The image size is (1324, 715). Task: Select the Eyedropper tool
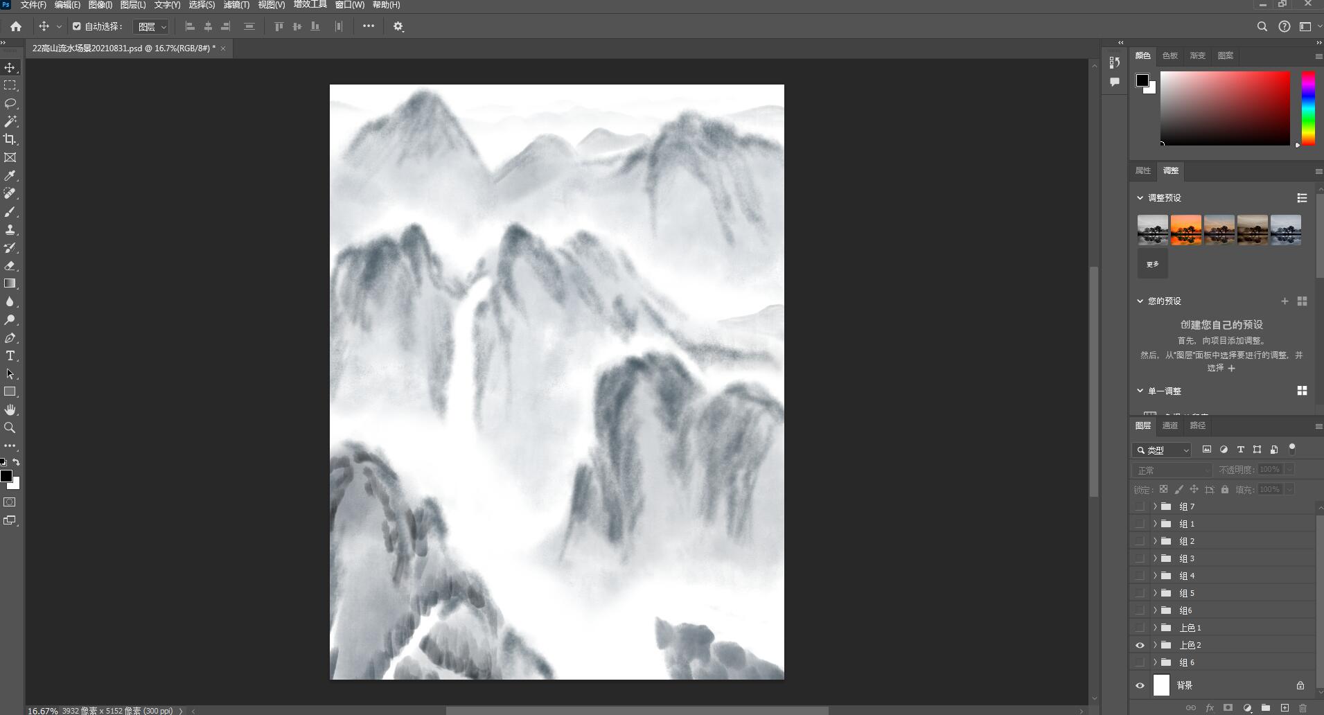(10, 176)
